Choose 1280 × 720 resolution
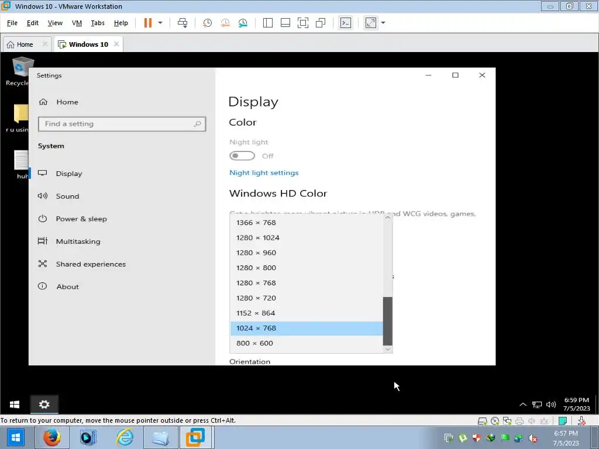The width and height of the screenshot is (599, 449). pos(307,298)
